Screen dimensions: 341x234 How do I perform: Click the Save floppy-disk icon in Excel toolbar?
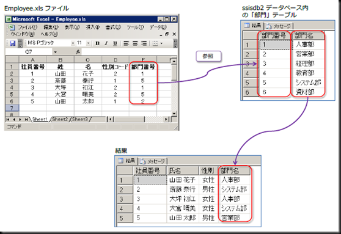click(13, 43)
